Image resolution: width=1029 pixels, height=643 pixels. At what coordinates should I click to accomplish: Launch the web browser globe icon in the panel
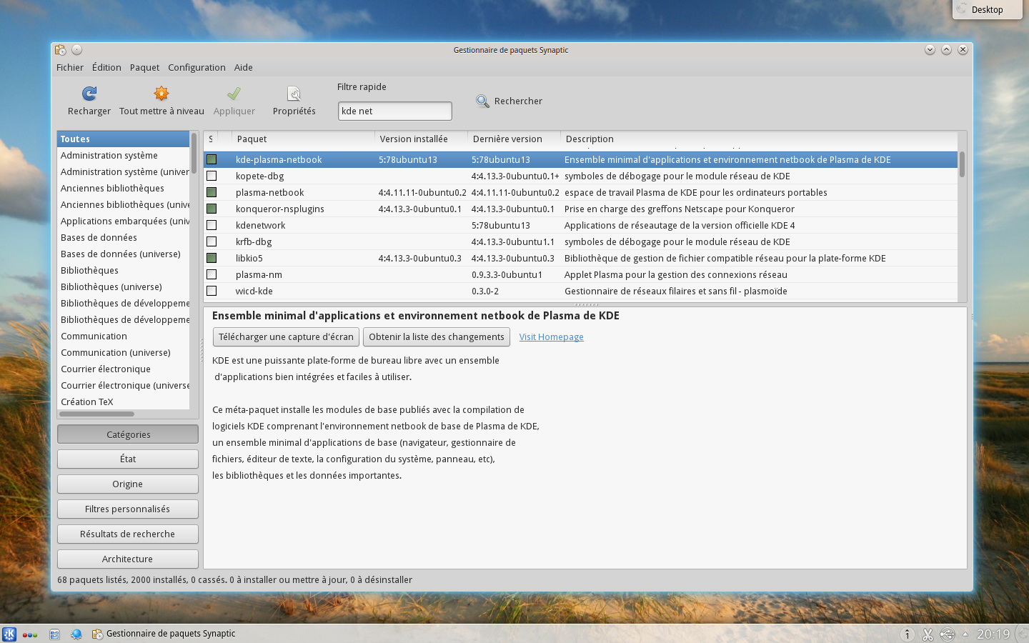pyautogui.click(x=76, y=634)
